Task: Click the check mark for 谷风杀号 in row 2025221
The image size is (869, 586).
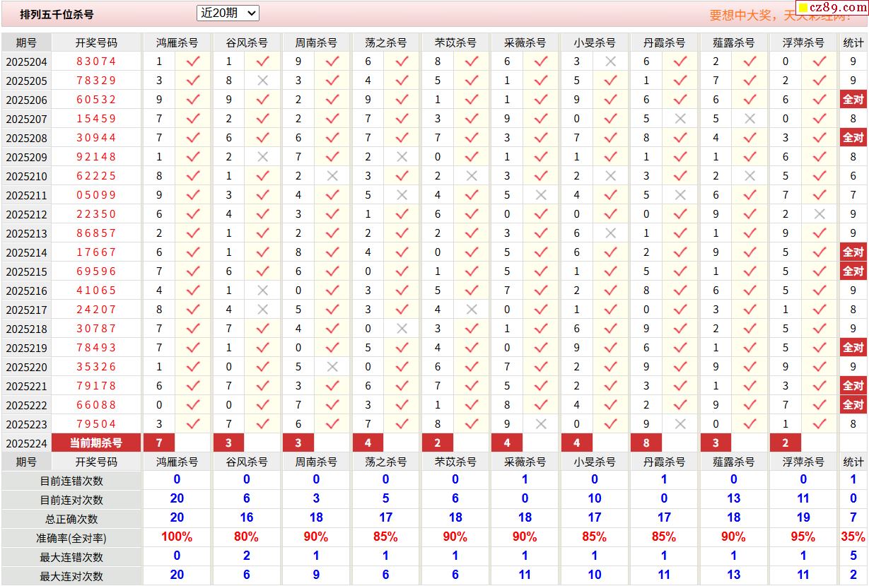Action: pyautogui.click(x=263, y=386)
